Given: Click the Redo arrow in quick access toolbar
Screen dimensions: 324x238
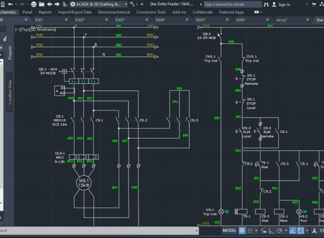Looking at the screenshot, I should 22,4.
